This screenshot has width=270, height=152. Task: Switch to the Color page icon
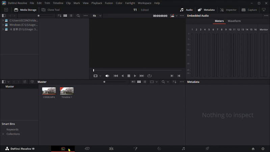[159, 149]
